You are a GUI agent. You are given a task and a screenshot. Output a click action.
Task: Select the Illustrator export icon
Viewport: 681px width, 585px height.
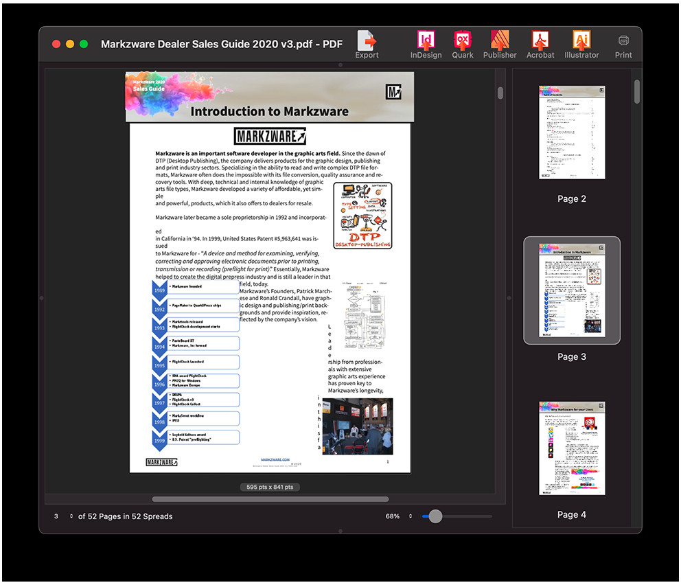click(x=581, y=45)
